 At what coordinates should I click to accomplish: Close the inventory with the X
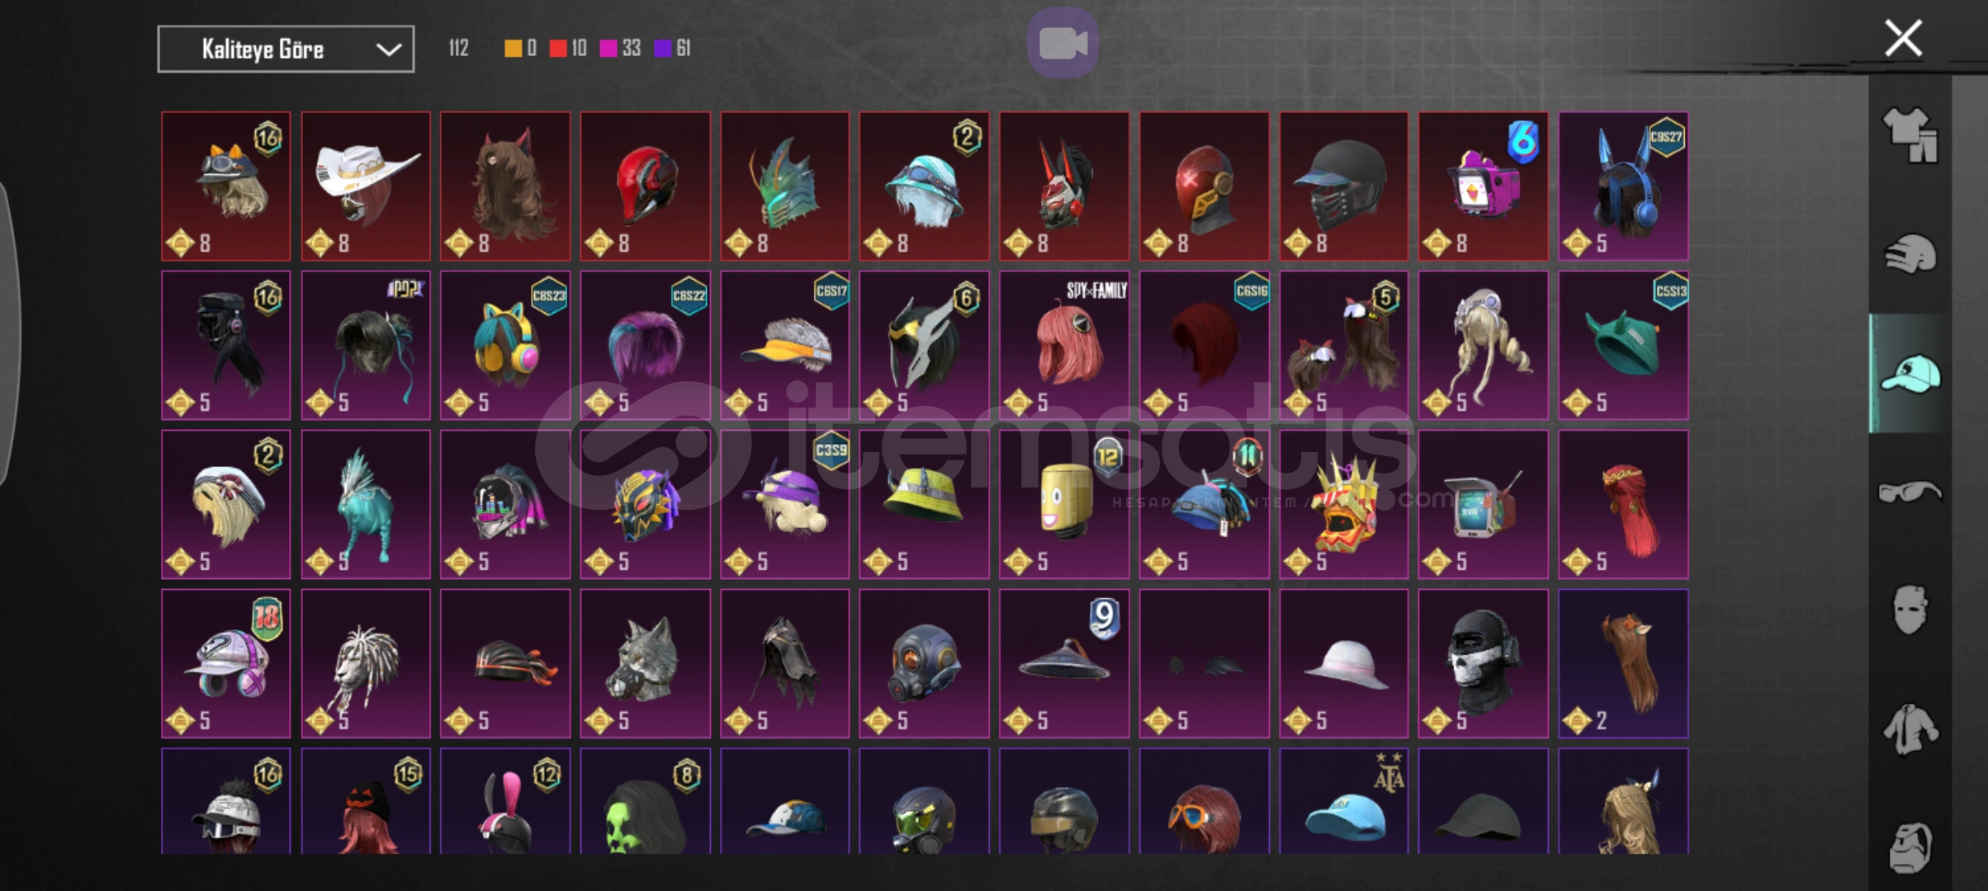pos(1903,38)
